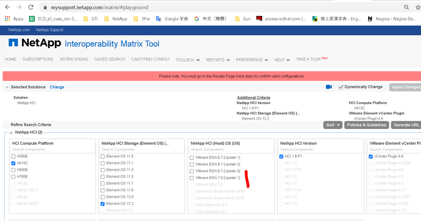Open the TOOLBOX dropdown menu
The image size is (421, 221).
(x=188, y=60)
